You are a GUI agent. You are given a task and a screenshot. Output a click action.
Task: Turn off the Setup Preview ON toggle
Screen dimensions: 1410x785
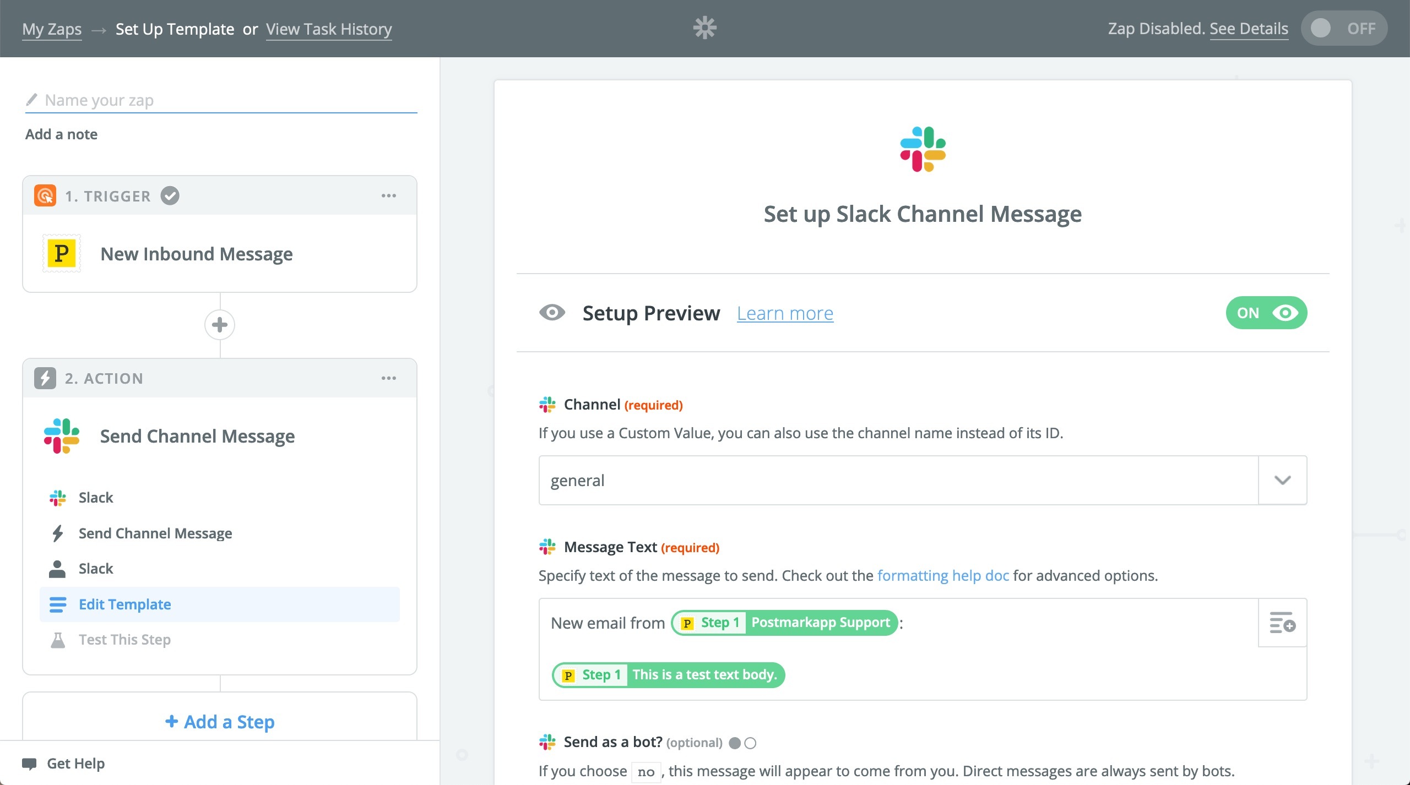tap(1266, 313)
